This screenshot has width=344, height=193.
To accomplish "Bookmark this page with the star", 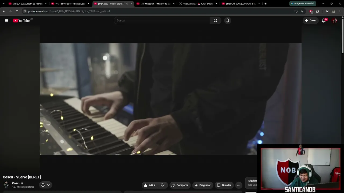I will point(302,11).
